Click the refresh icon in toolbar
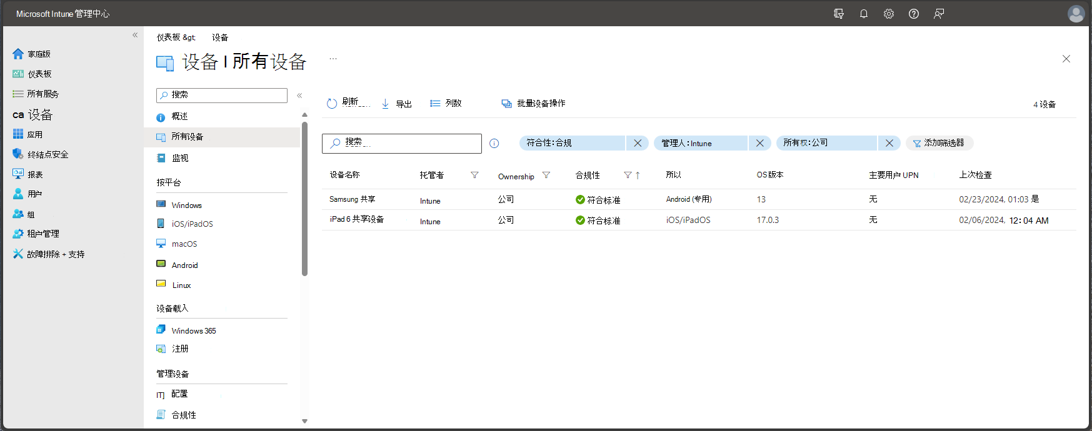The image size is (1092, 431). 332,104
